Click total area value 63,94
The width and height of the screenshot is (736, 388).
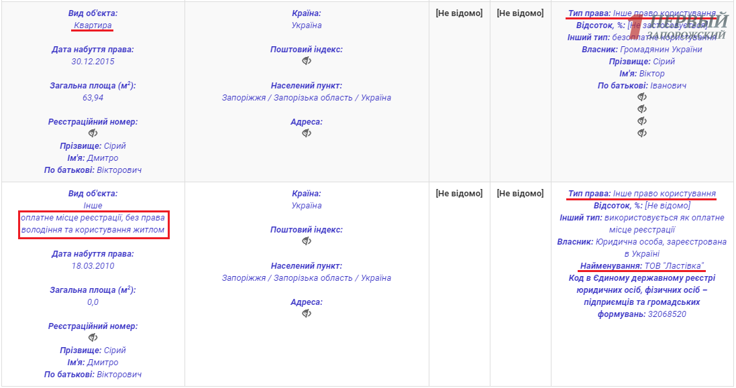coord(93,98)
